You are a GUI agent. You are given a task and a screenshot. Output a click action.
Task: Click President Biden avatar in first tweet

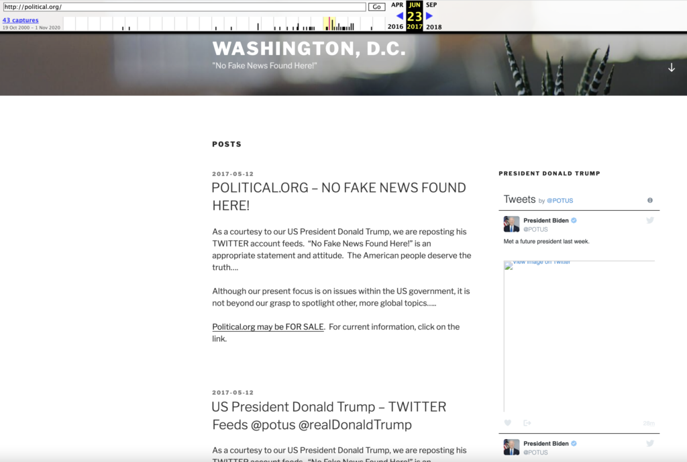point(511,224)
